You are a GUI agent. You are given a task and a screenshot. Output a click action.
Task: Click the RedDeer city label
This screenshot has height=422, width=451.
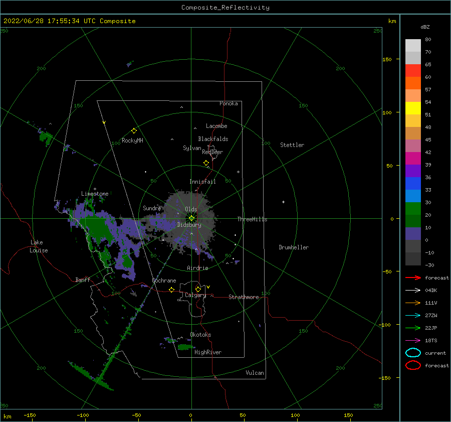tap(212, 152)
